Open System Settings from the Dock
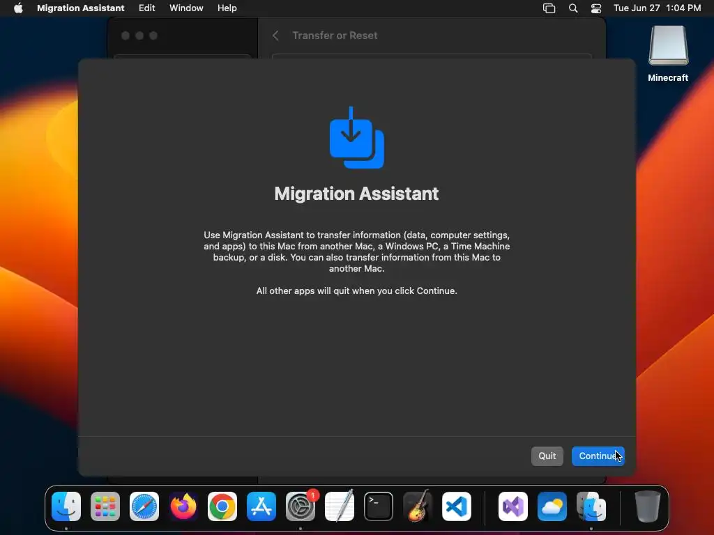714x535 pixels. click(301, 506)
